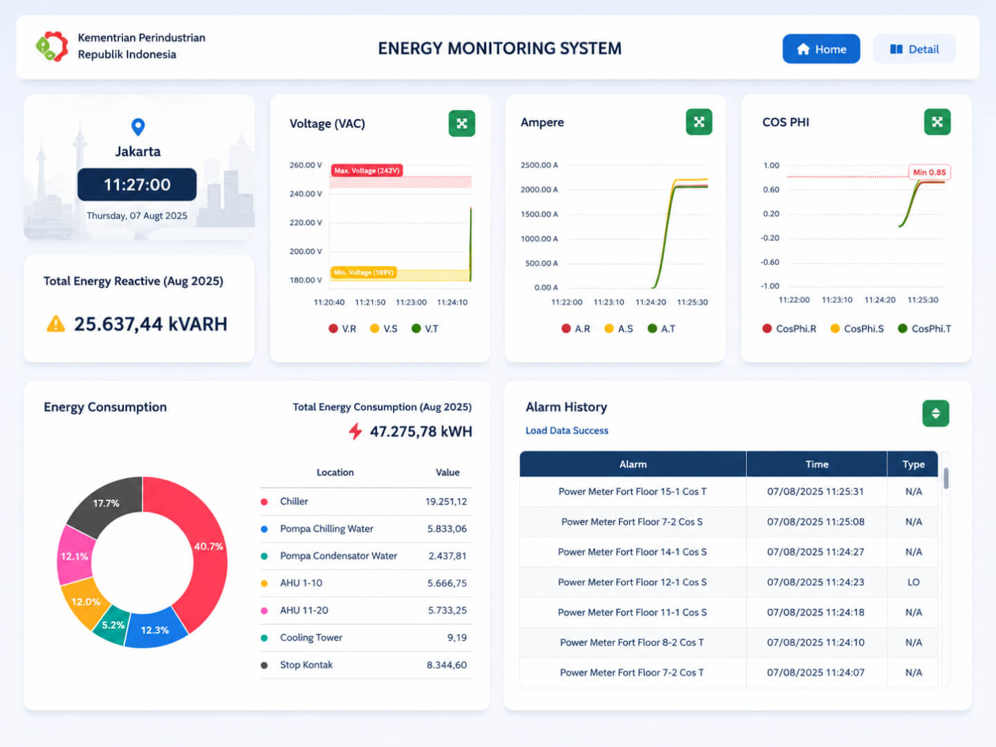This screenshot has width=996, height=747.
Task: Click the lightning bolt energy consumption icon
Action: point(355,432)
